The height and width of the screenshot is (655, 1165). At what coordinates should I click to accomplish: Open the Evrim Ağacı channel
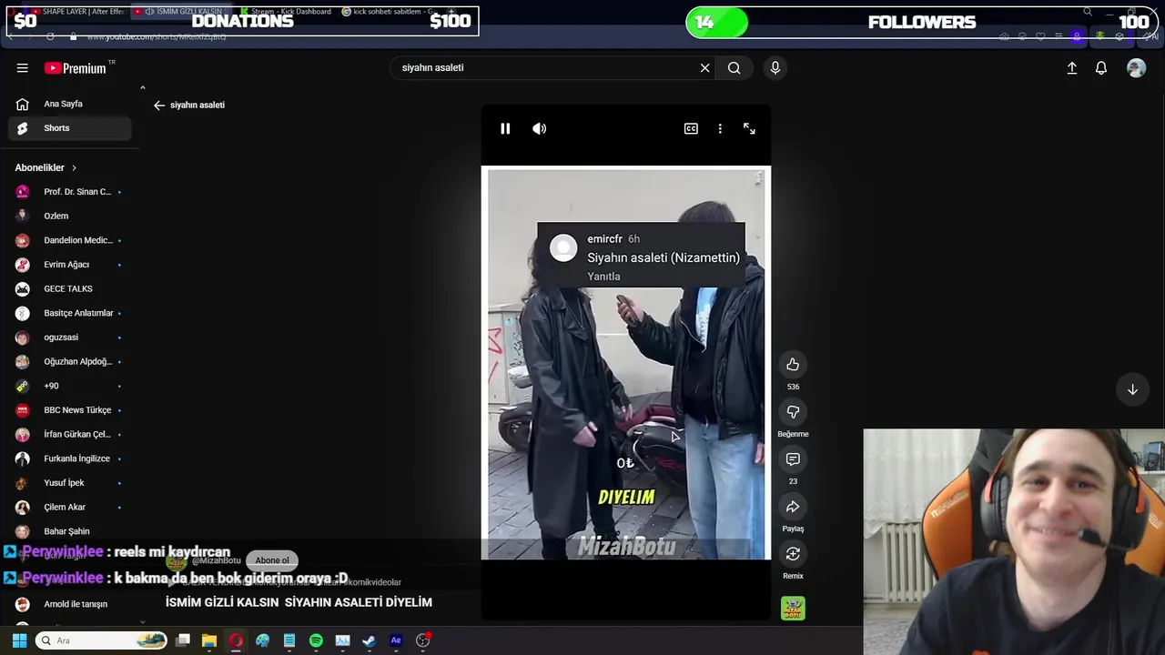[x=69, y=265]
